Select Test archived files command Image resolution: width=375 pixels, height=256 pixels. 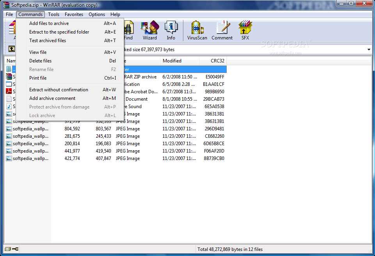coord(47,40)
